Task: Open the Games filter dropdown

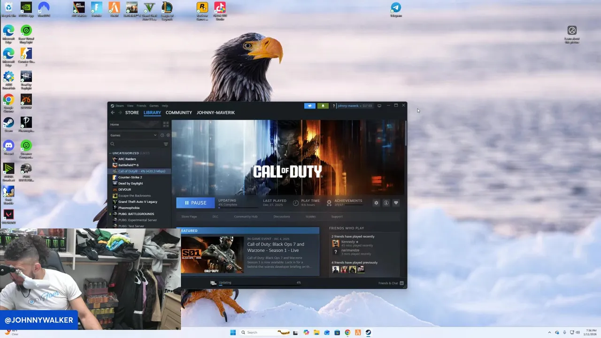Action: coord(133,135)
